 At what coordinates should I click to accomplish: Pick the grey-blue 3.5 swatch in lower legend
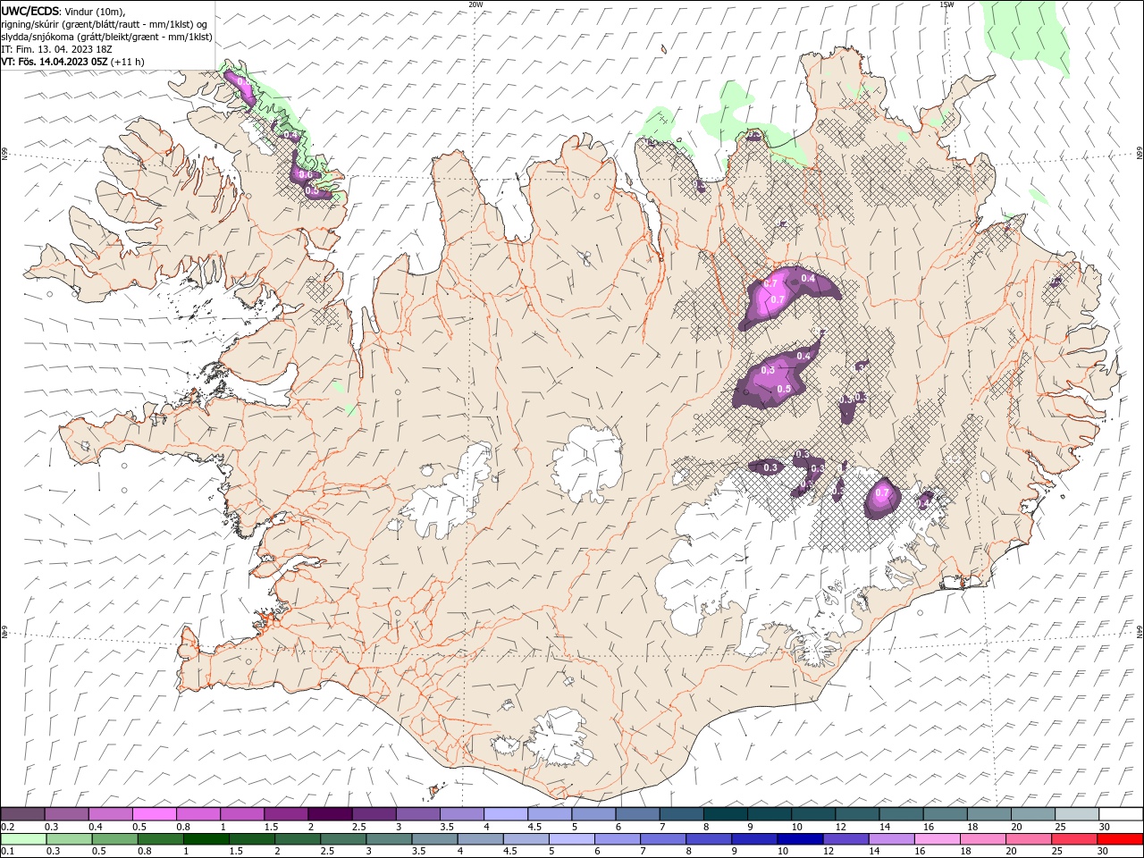coord(434,839)
